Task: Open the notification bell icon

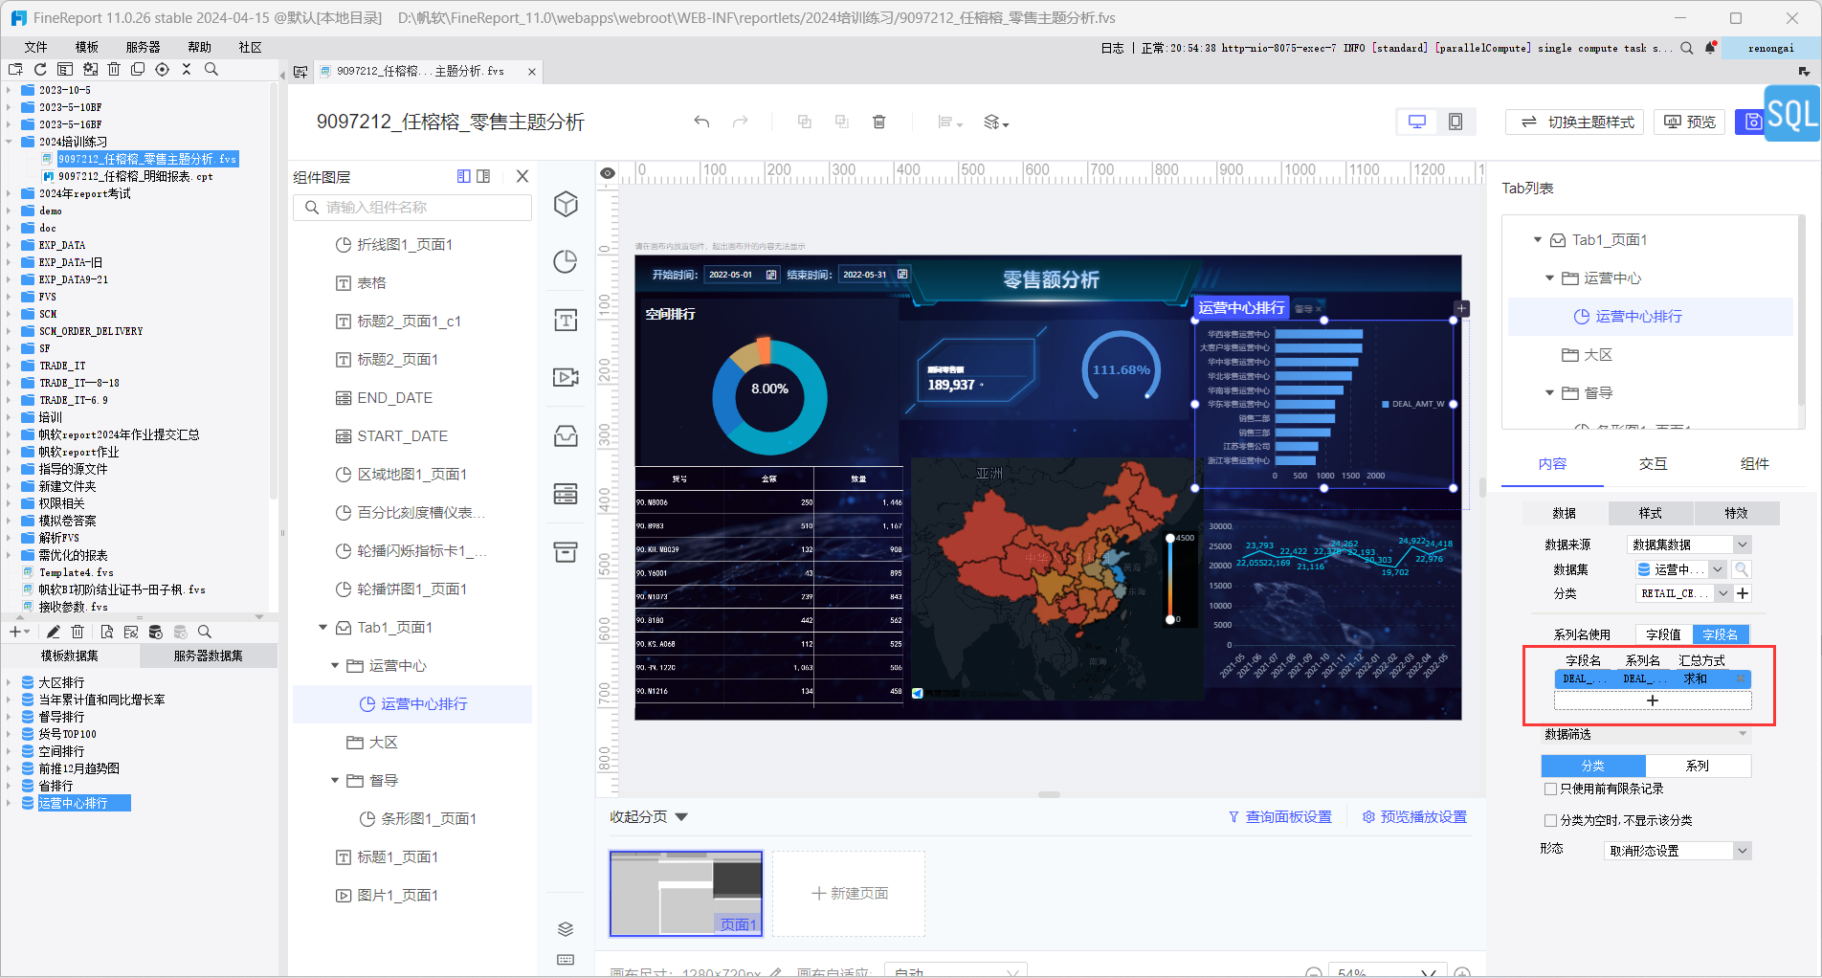Action: [1710, 48]
